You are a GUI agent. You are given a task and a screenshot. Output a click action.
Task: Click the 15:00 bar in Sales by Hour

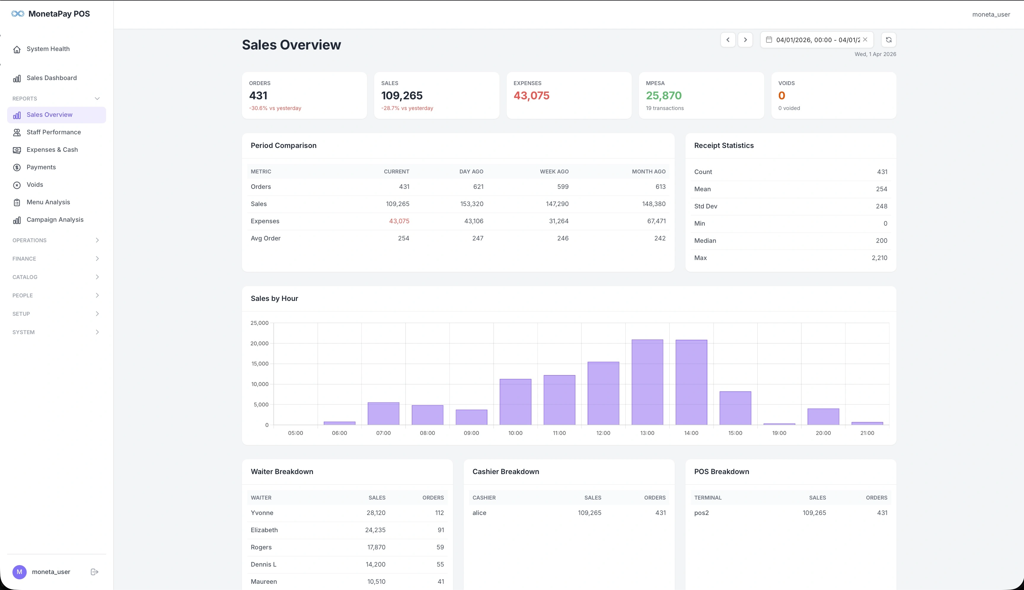735,408
